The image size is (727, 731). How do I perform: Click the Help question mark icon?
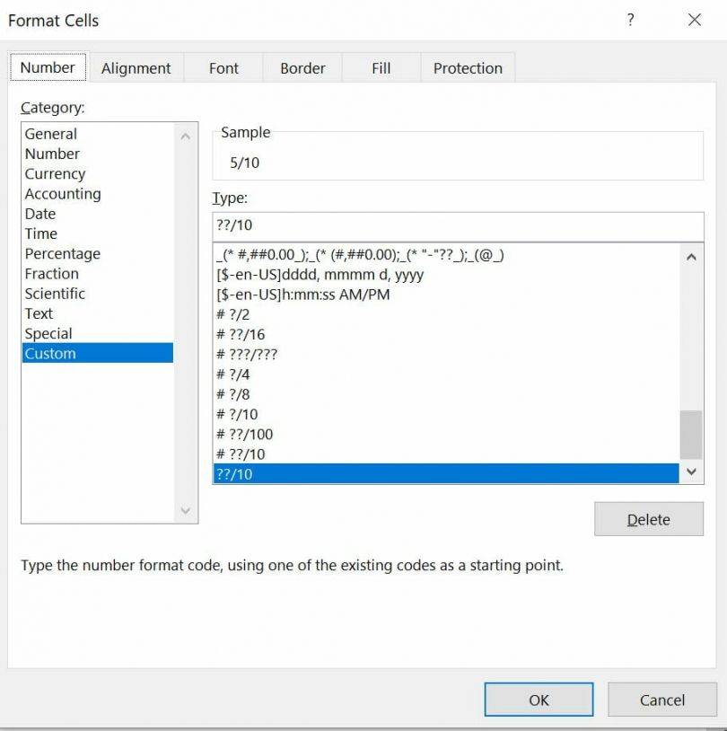[x=630, y=19]
